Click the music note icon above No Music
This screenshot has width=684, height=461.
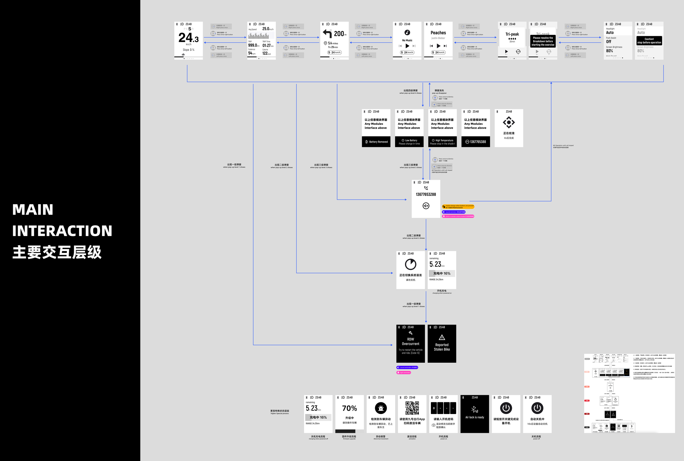click(407, 32)
